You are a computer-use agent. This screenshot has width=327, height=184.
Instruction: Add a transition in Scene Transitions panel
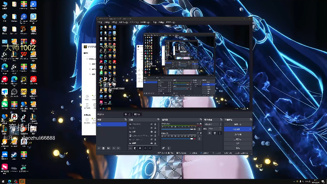210,133
